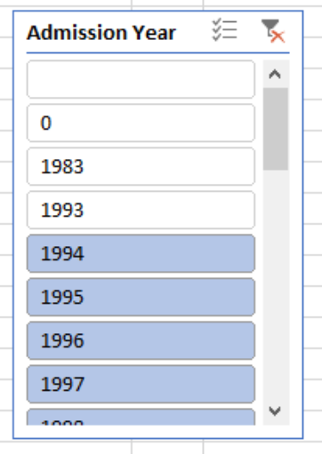Toggle the blank slicer item

click(141, 79)
